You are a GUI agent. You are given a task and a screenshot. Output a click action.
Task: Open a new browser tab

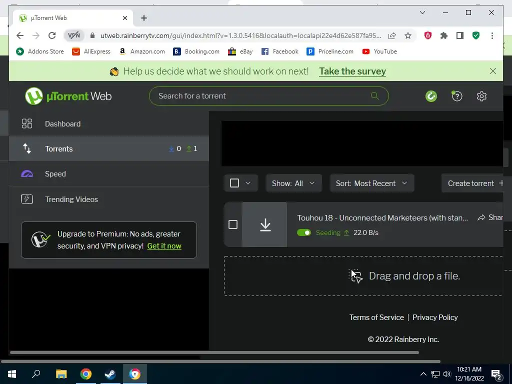pyautogui.click(x=143, y=18)
